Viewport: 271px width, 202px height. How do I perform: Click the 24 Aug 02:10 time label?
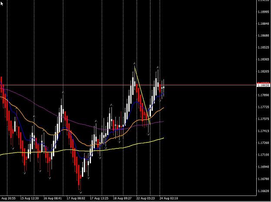tap(169, 199)
